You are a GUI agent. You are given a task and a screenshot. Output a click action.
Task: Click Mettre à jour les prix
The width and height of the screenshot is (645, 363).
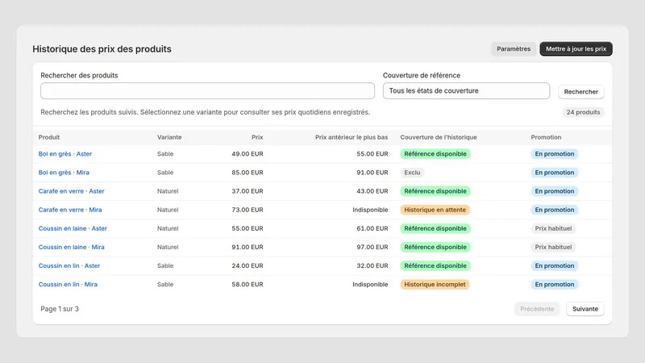(576, 49)
